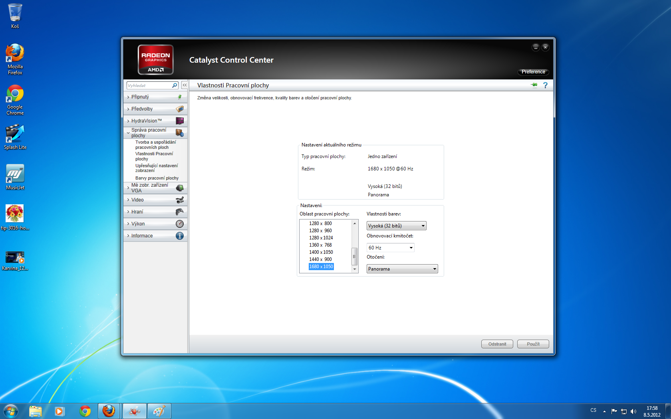The height and width of the screenshot is (419, 671).
Task: Expand the HydraVision section
Action: 155,121
